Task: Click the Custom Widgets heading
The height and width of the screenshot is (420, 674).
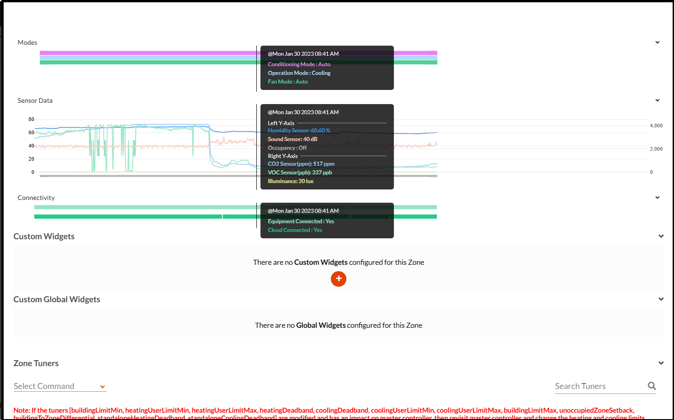Action: tap(44, 236)
